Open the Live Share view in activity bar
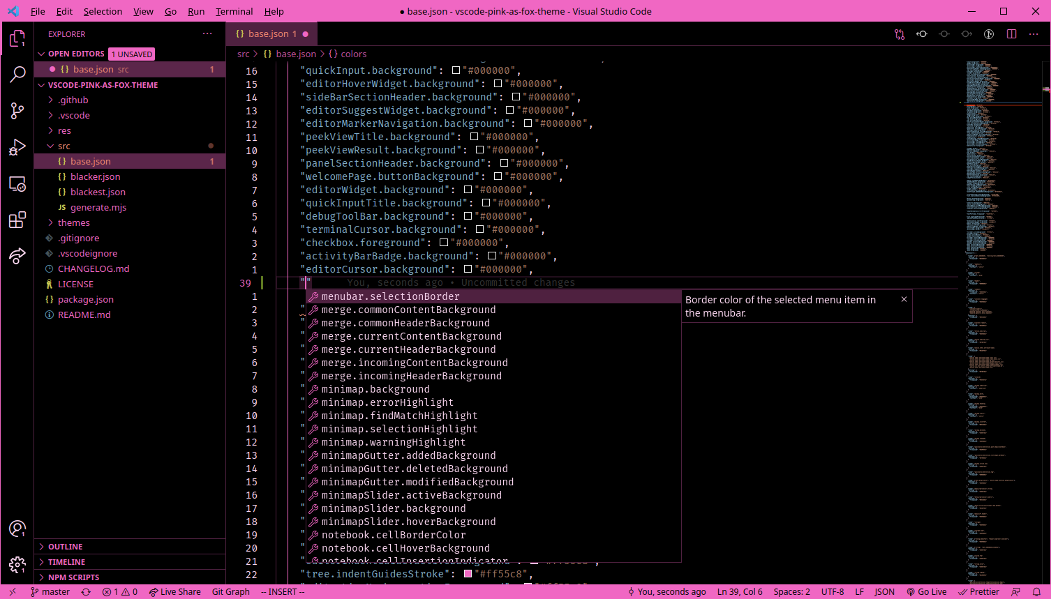 point(17,257)
